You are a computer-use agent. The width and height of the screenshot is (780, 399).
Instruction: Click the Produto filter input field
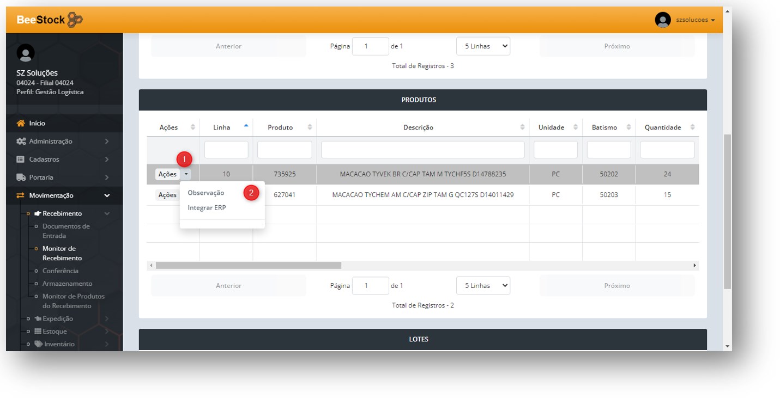[285, 150]
